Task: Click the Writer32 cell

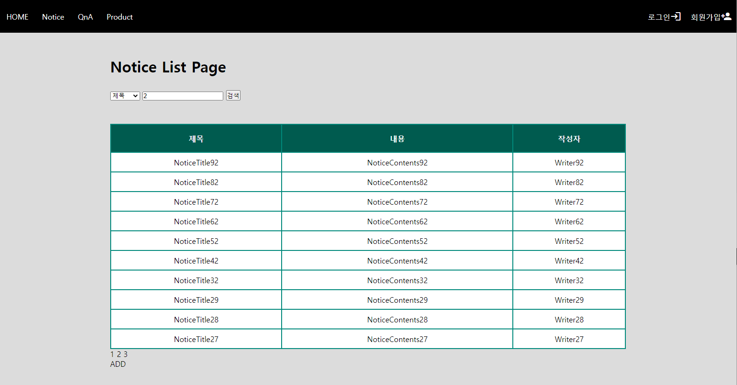Action: click(569, 280)
